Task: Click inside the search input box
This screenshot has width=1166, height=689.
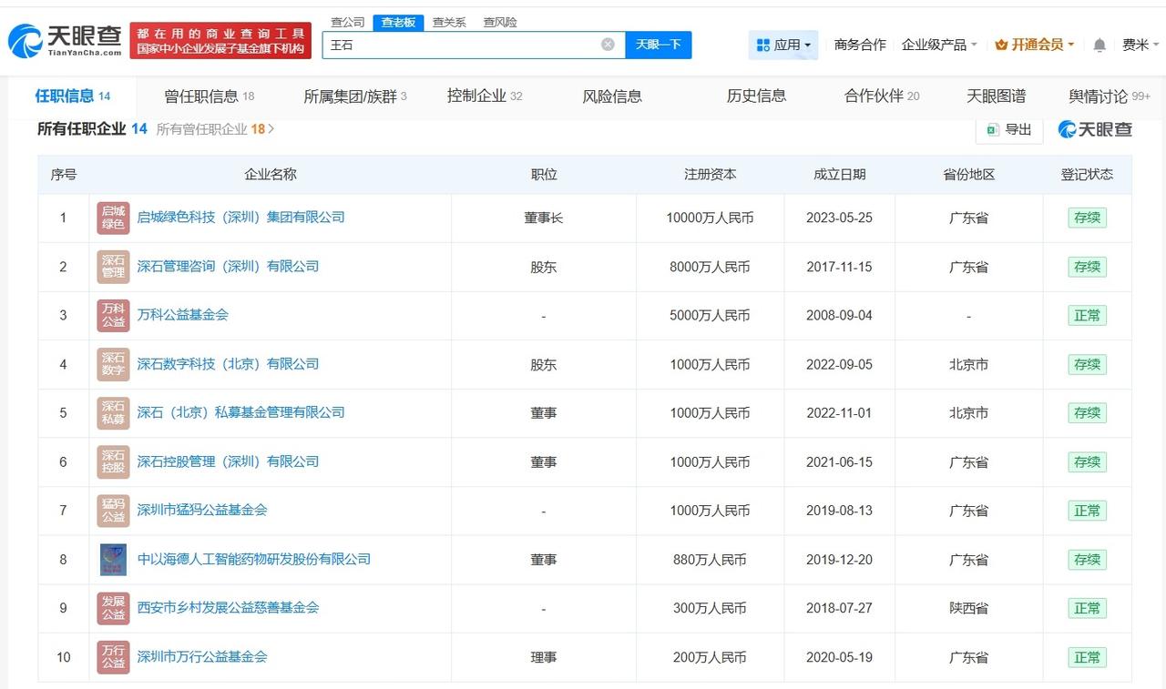Action: point(455,44)
